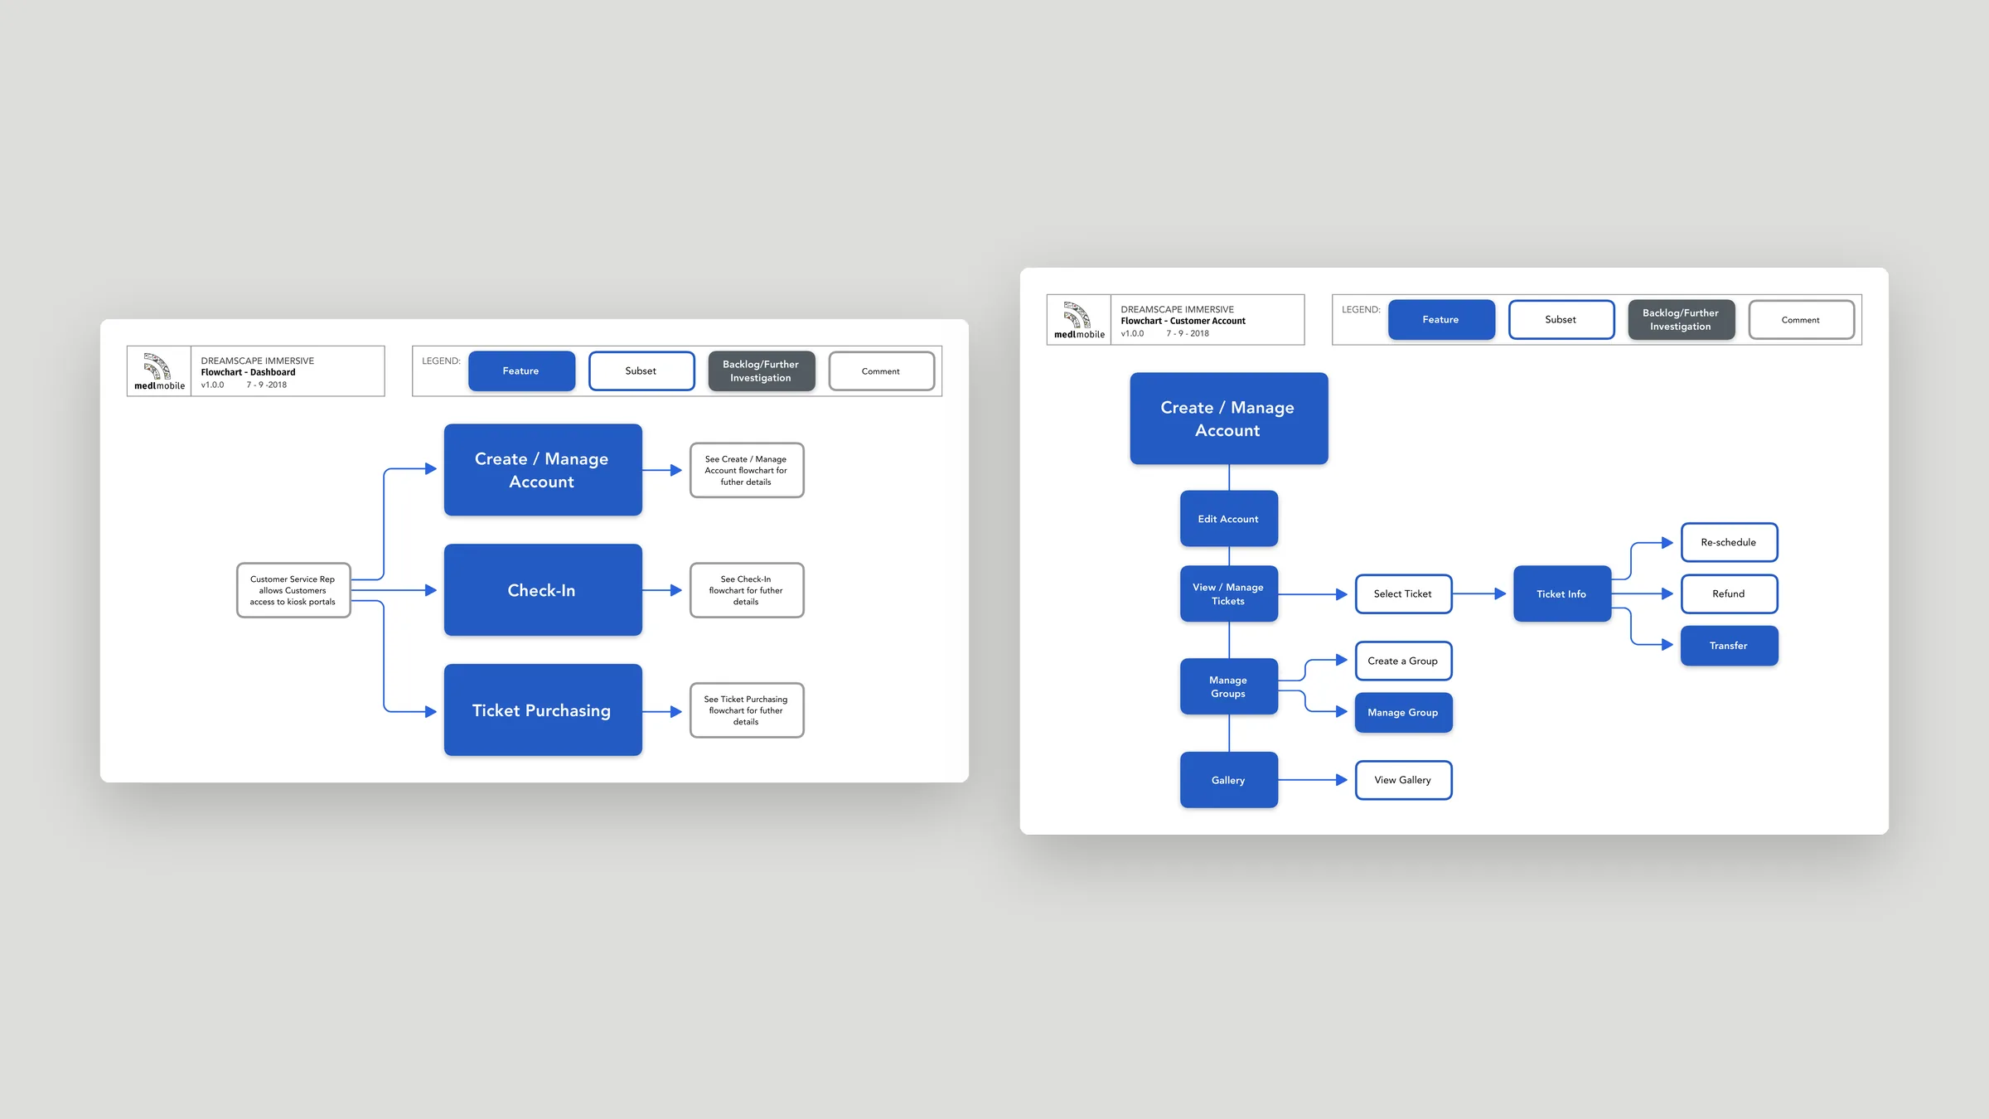Click Backlog/Further Investigation legend in the Customer Account flowchart
Screen dimensions: 1989x1119
[x=1681, y=319]
